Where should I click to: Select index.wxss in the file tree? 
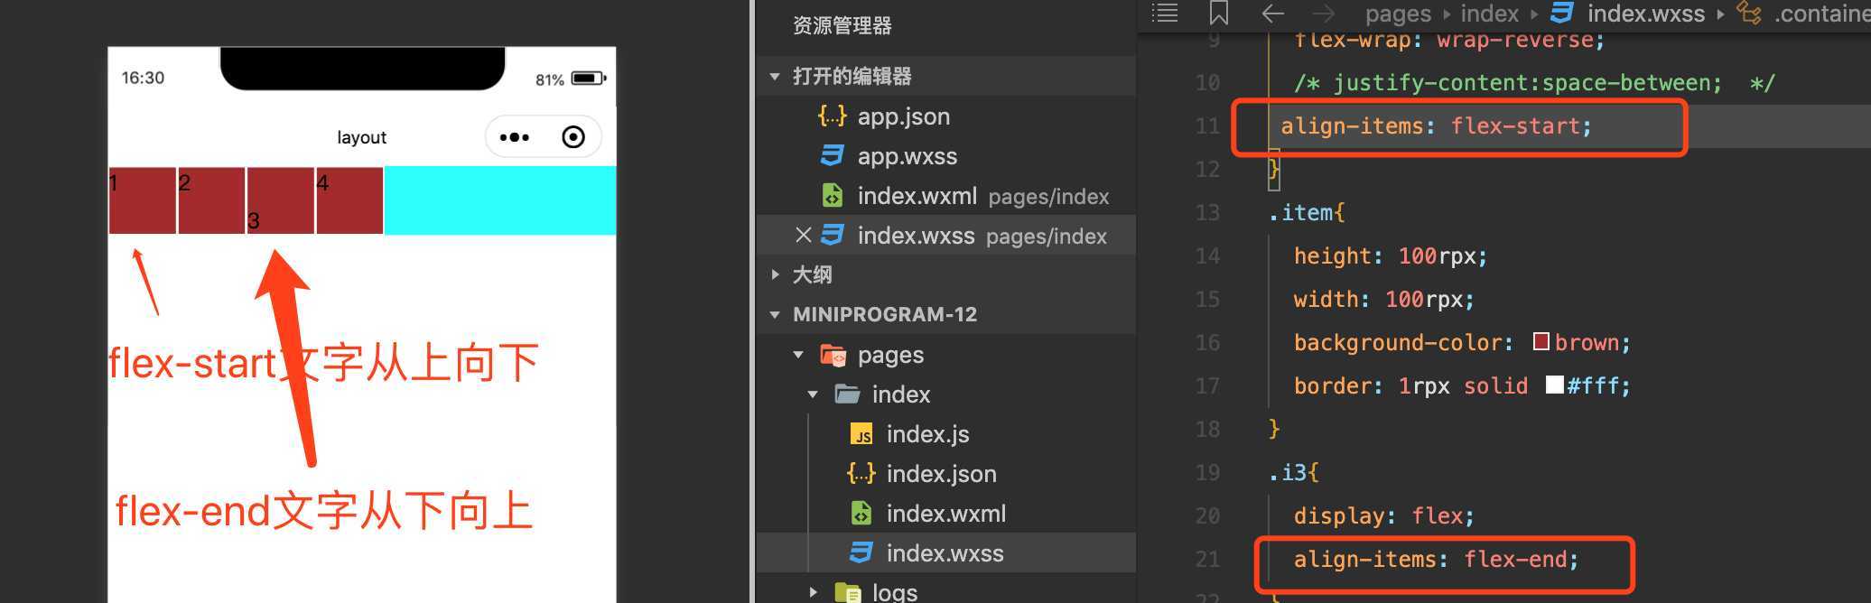(x=945, y=552)
